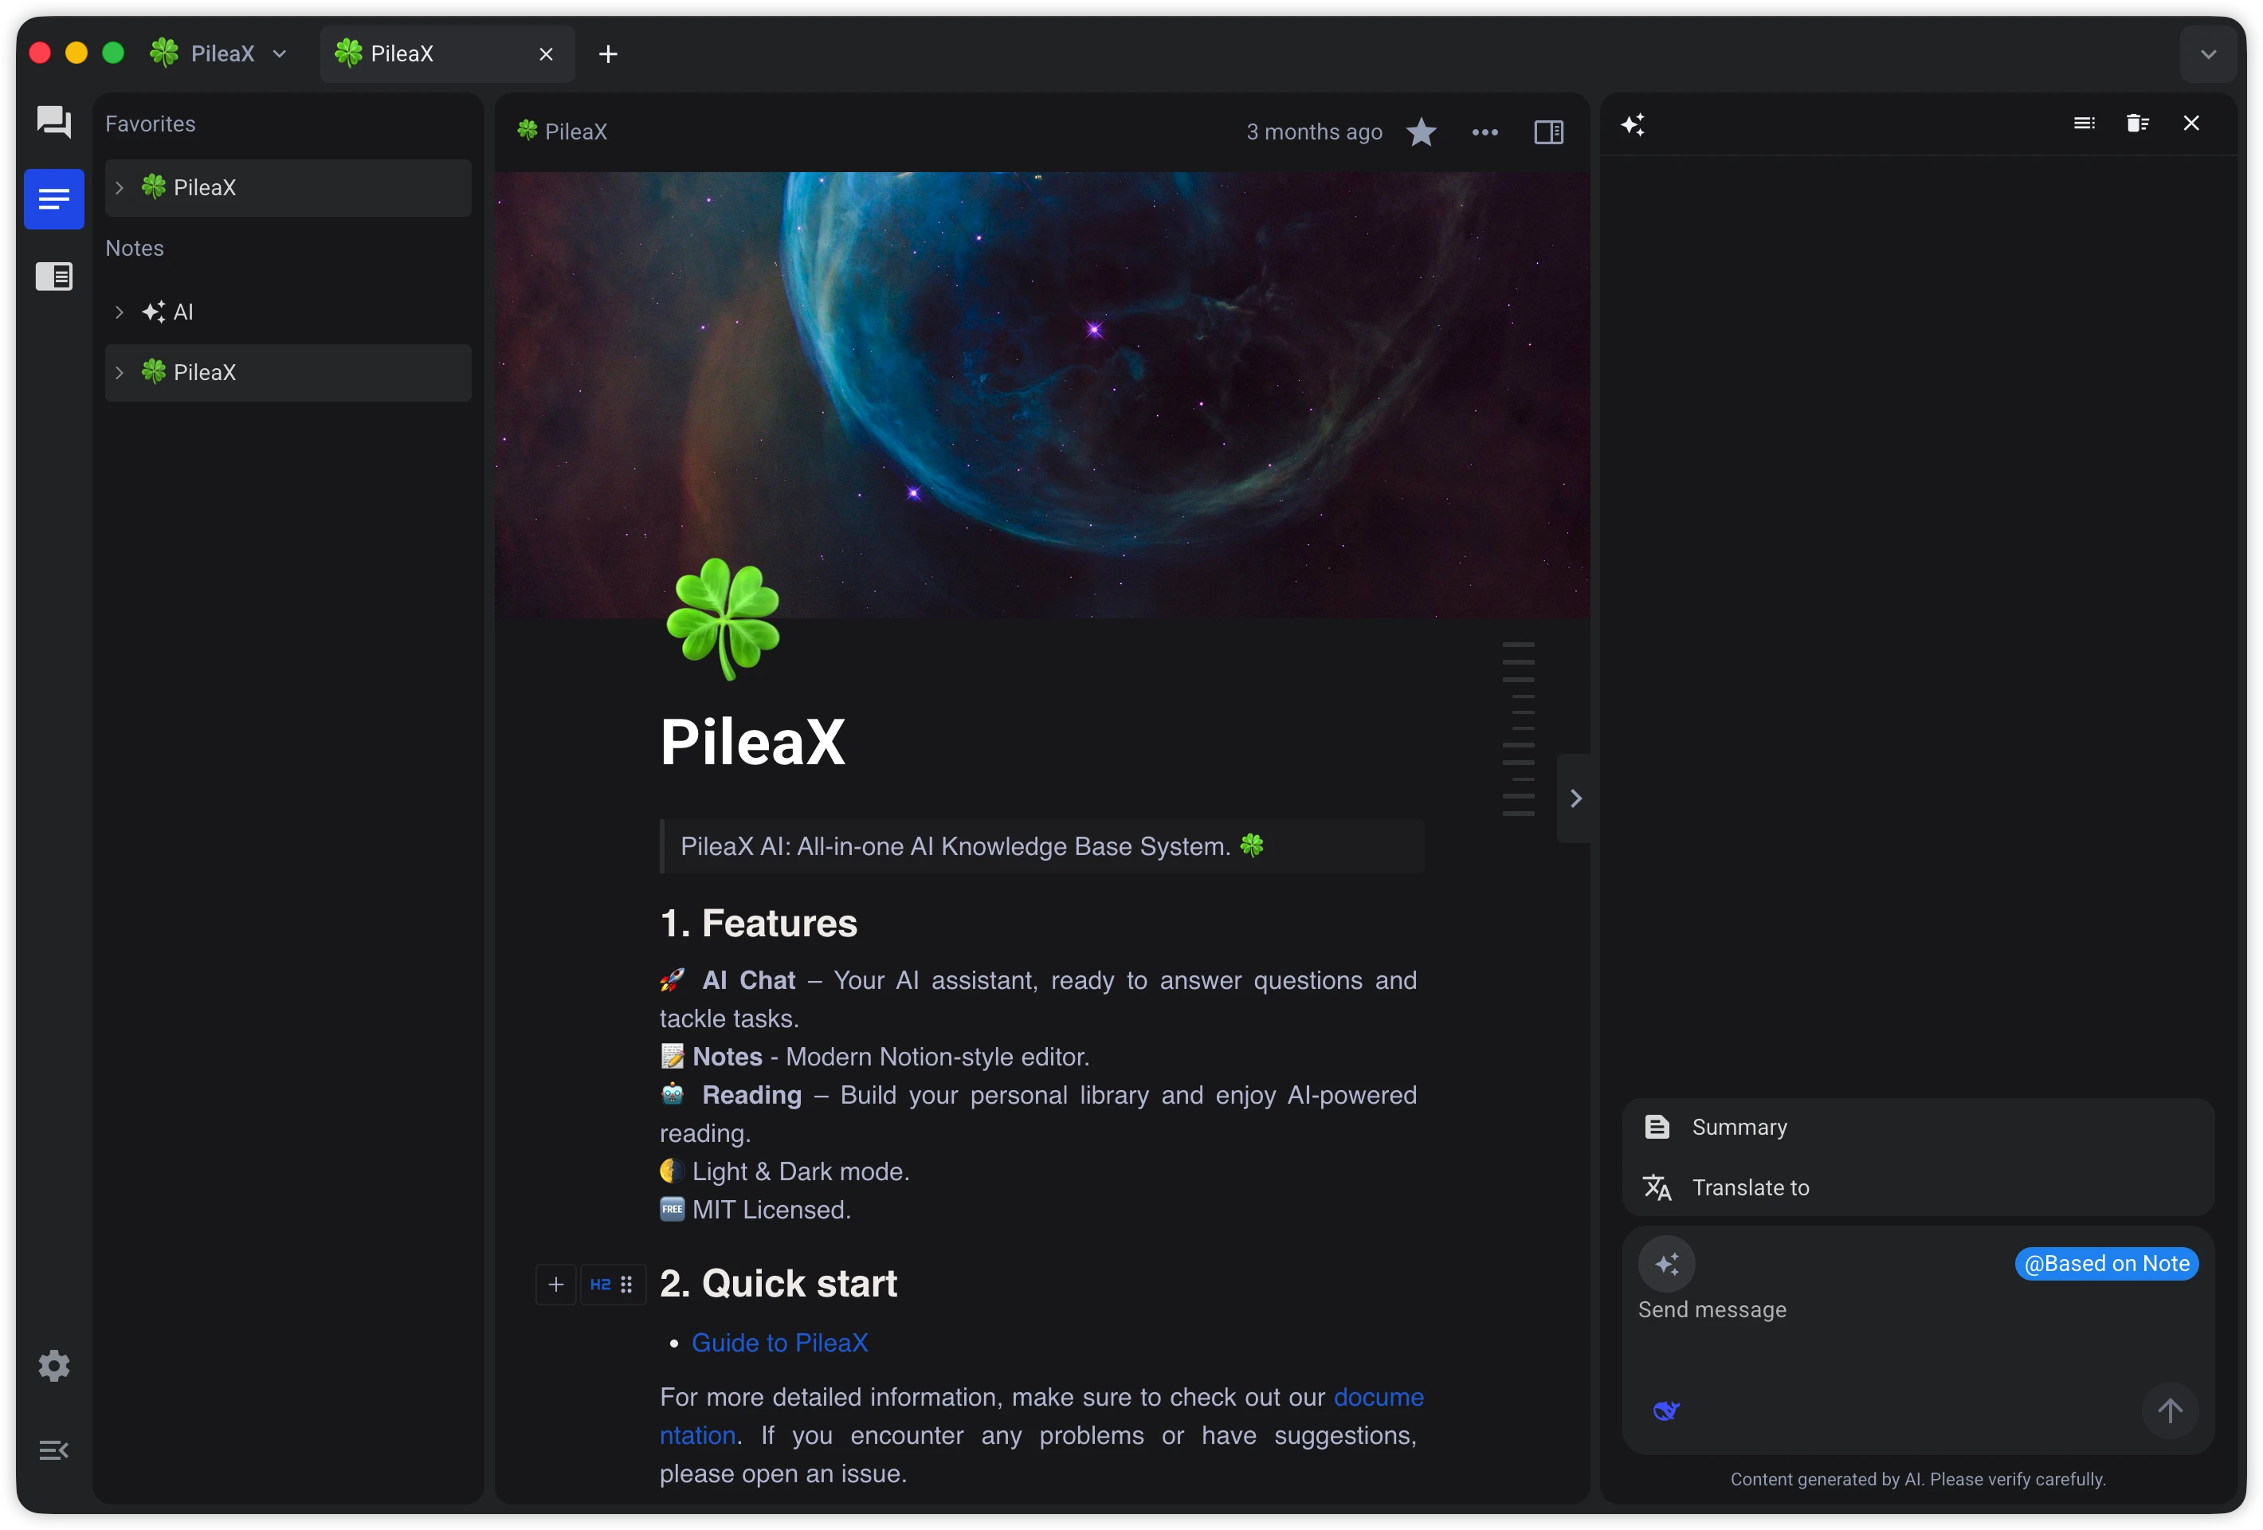
Task: Open the note's more options (three dots) menu
Action: tap(1484, 131)
